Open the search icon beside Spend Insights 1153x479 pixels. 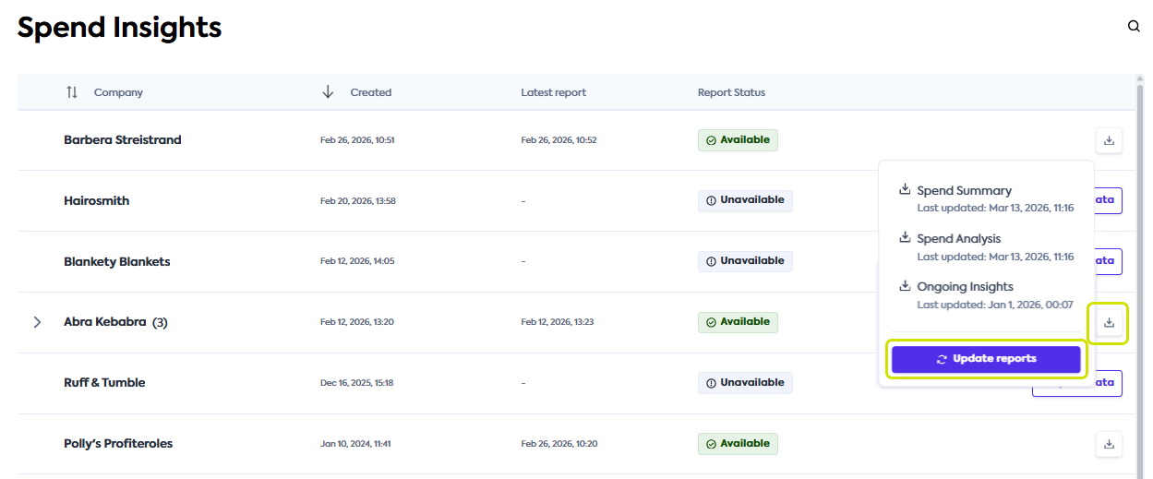tap(1135, 26)
